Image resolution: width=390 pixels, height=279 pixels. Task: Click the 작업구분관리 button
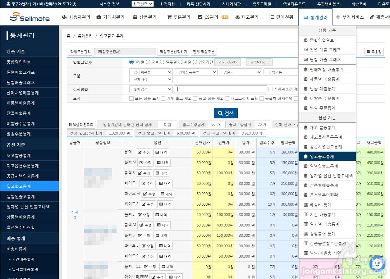pos(80,52)
